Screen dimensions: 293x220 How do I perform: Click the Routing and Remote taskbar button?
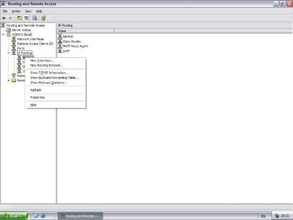pos(80,216)
